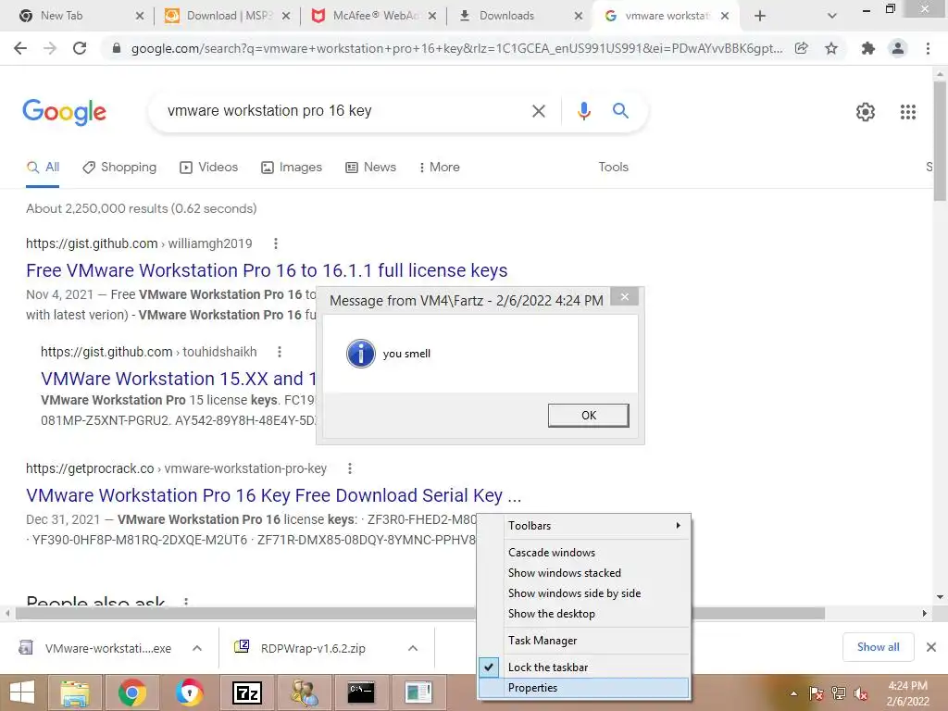Click the vertical scrollbar down arrow

pyautogui.click(x=941, y=597)
